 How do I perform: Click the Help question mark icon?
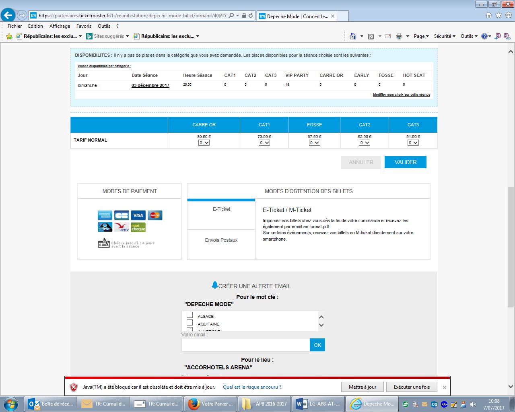coord(484,36)
